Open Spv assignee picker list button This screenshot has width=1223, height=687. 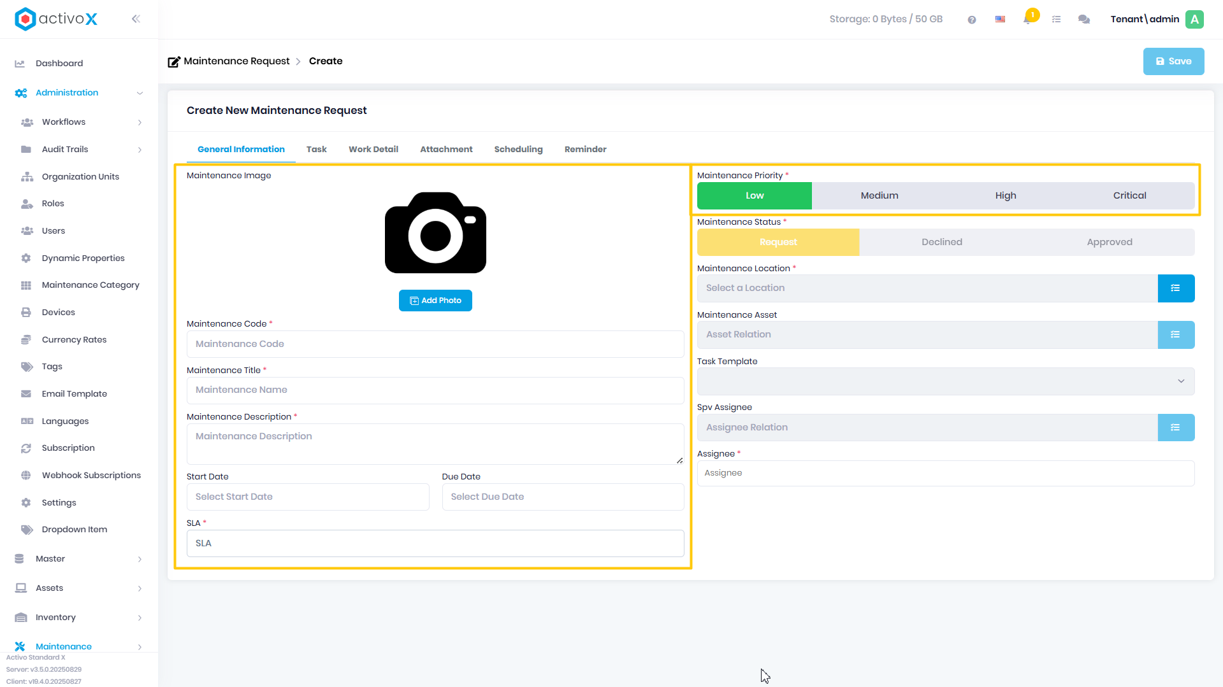(x=1176, y=428)
